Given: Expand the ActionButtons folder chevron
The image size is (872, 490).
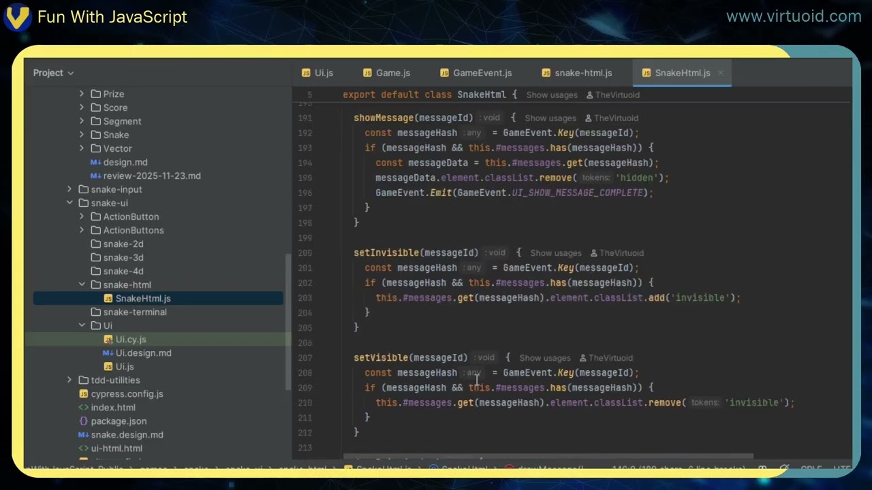Looking at the screenshot, I should [82, 230].
